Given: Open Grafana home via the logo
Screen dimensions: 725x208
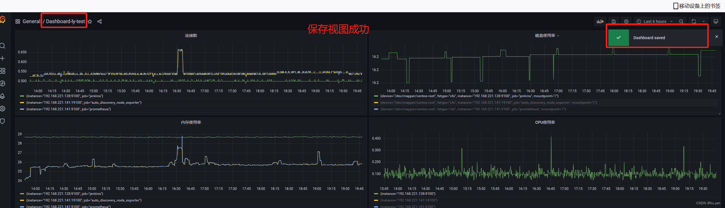Looking at the screenshot, I should point(3,19).
